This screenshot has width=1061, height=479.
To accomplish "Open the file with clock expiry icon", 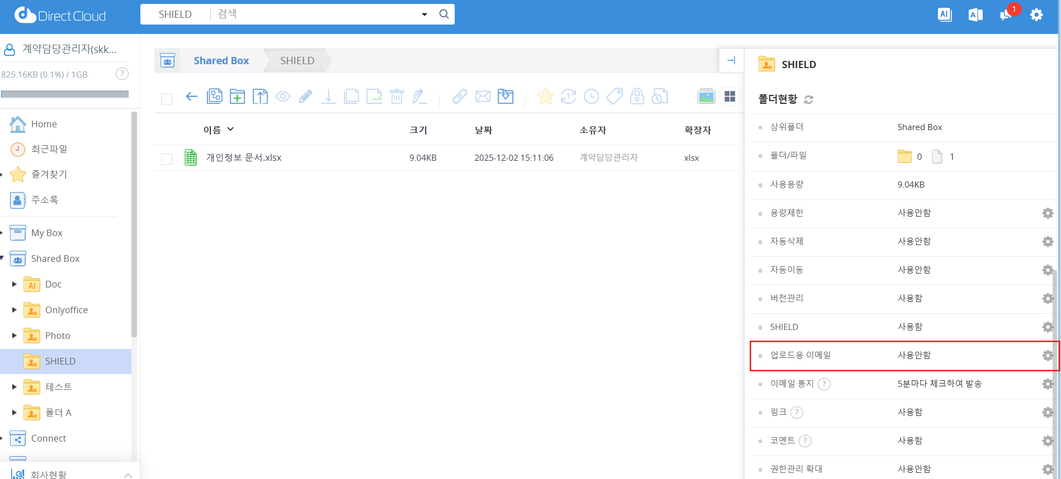I will [660, 97].
